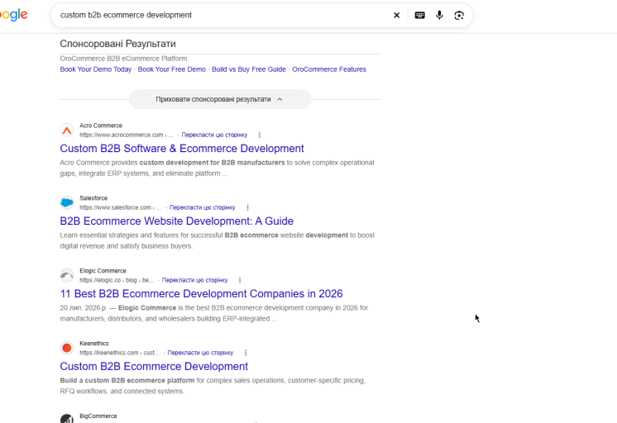
Task: Open more options for the Acro Commerce result
Action: click(x=260, y=135)
